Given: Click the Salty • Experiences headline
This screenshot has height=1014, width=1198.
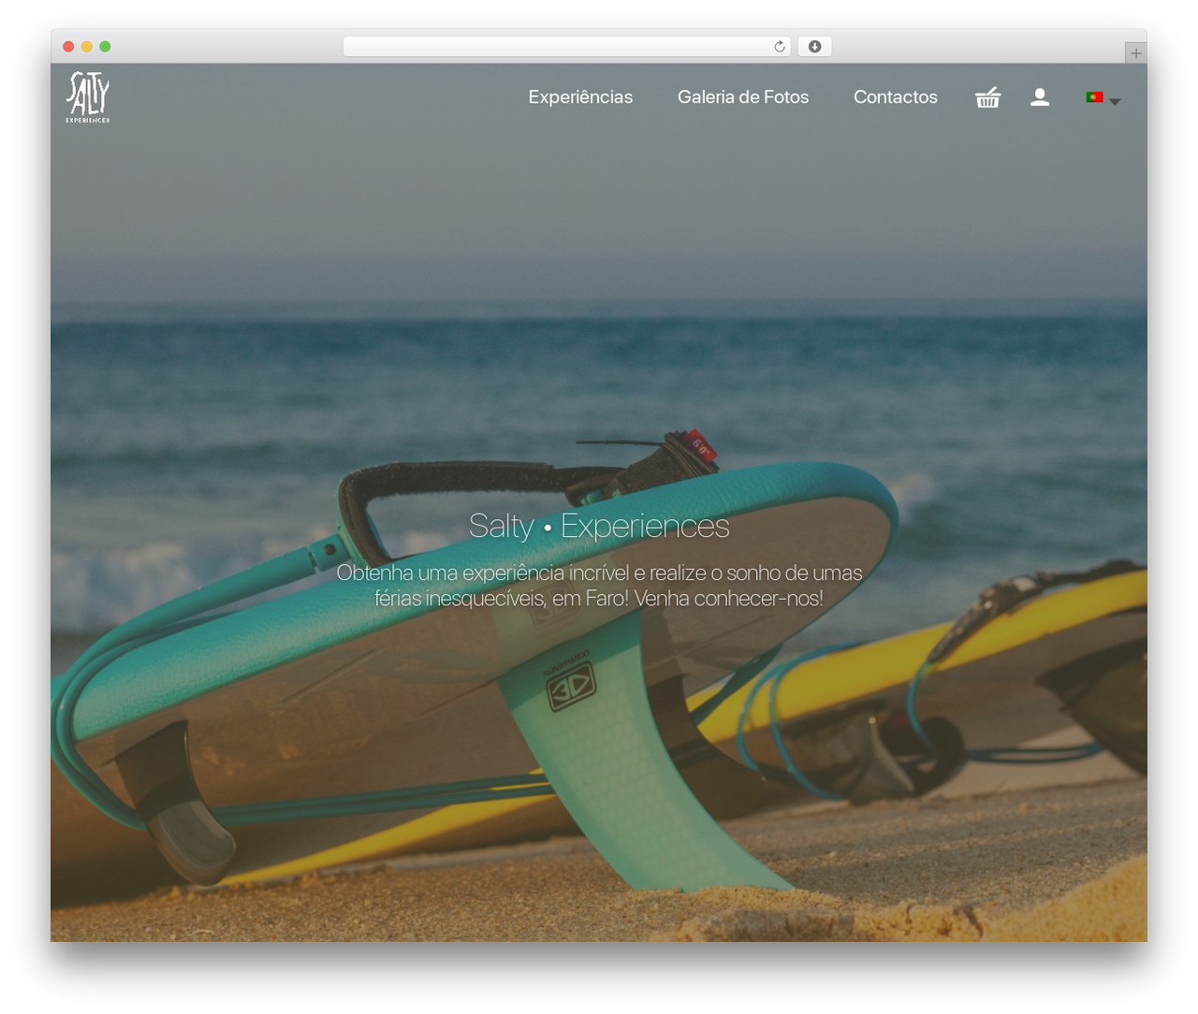Looking at the screenshot, I should click(x=599, y=526).
